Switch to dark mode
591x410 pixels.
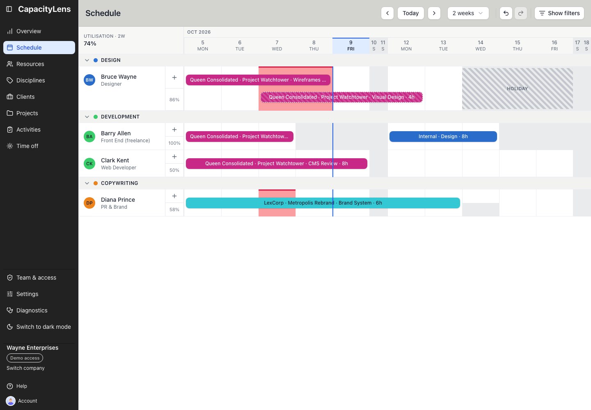(39, 327)
